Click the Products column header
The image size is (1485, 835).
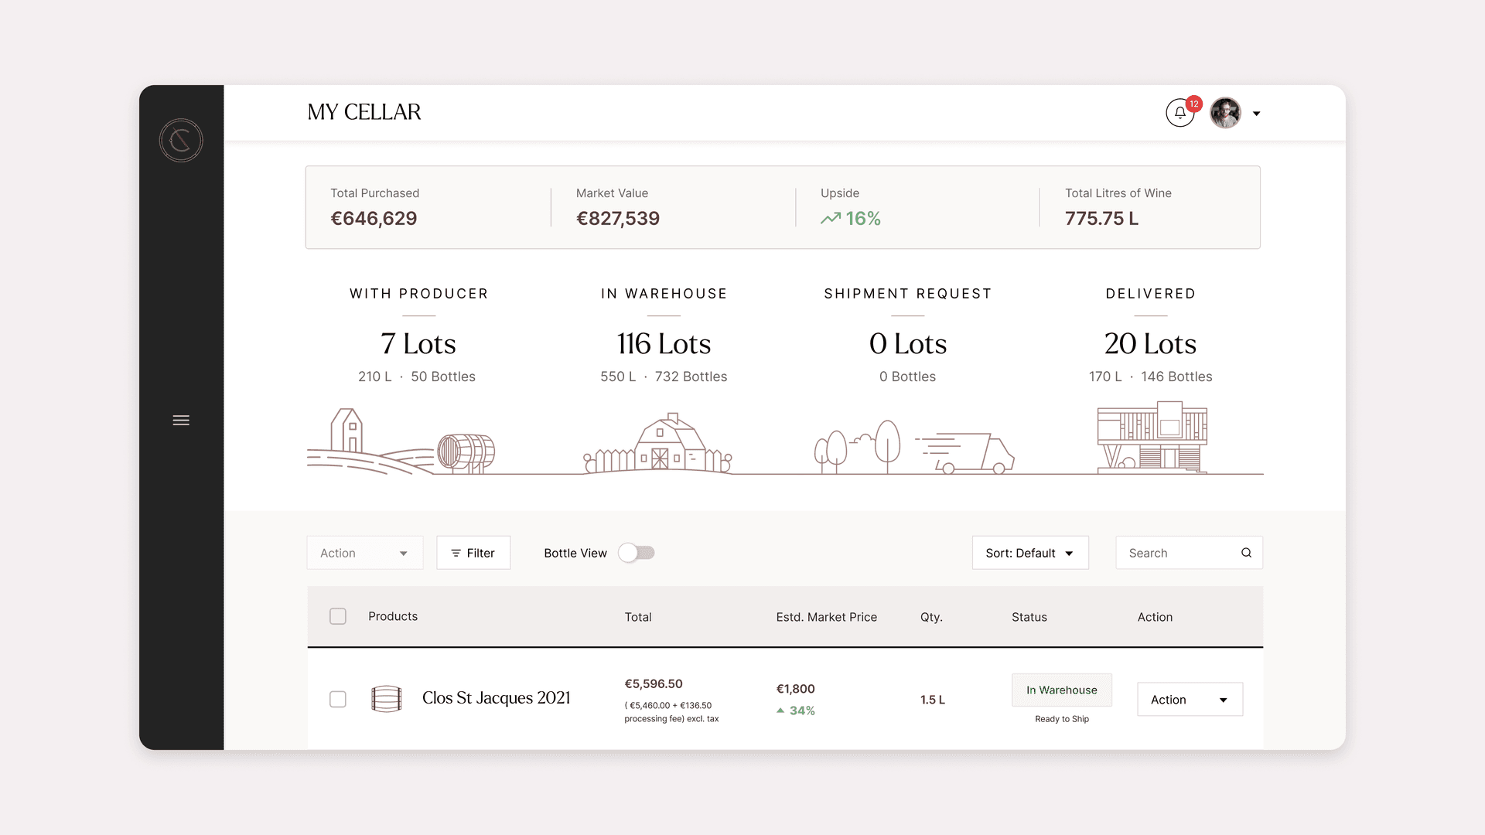[393, 616]
